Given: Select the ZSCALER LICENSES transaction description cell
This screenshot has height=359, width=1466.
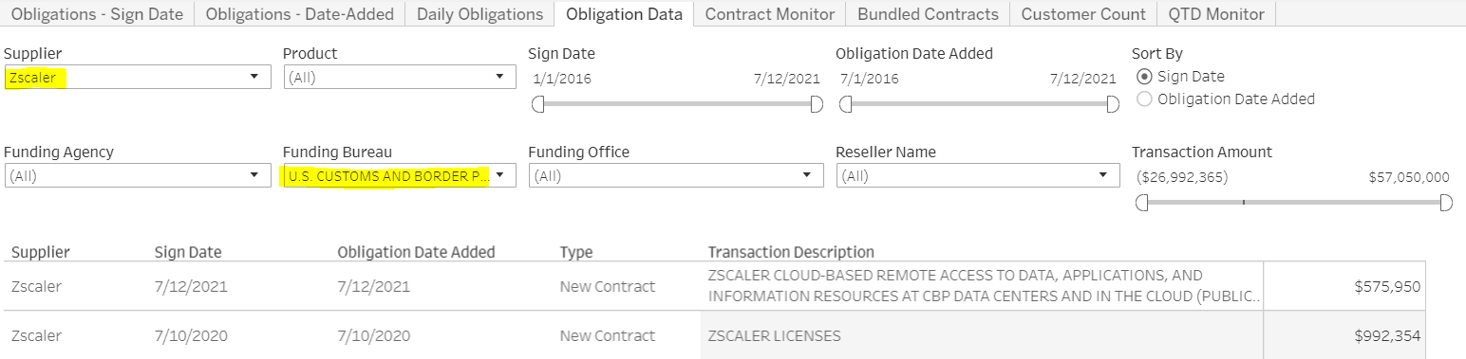Looking at the screenshot, I should [982, 336].
